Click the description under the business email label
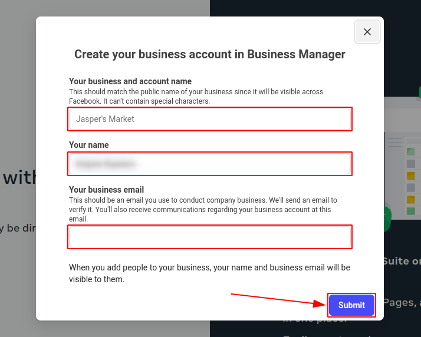Screen dimensions: 421x337 click(x=203, y=210)
